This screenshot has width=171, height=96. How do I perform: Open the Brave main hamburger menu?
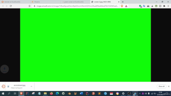pos(168,6)
